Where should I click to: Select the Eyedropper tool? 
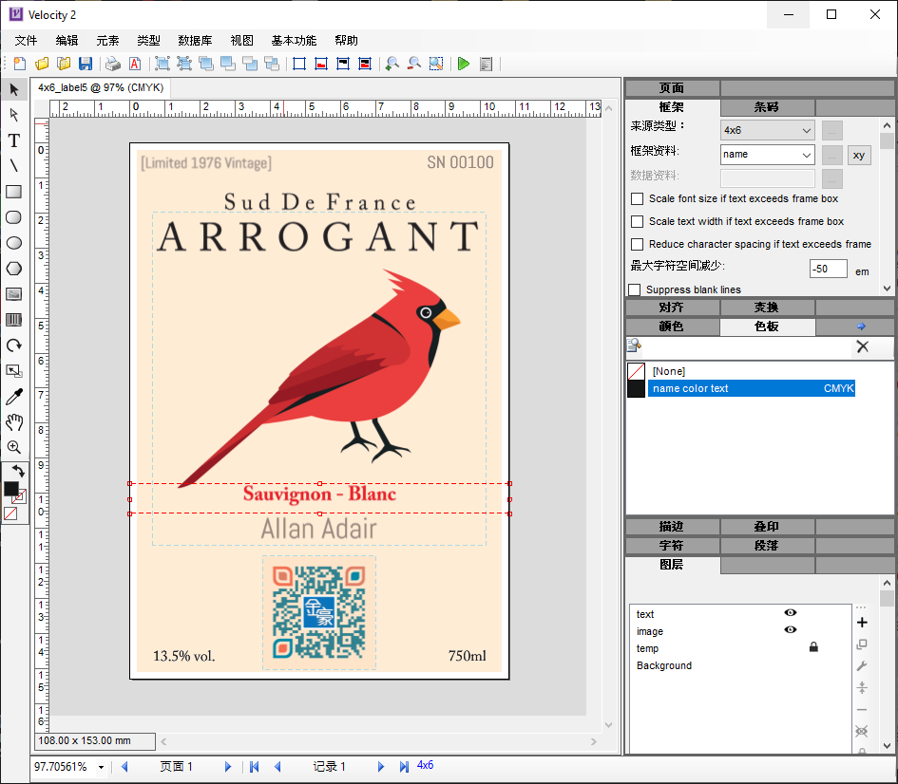pyautogui.click(x=14, y=397)
